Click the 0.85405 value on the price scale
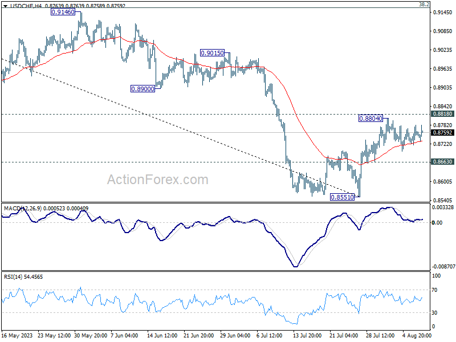This screenshot has width=456, height=342. (443, 201)
